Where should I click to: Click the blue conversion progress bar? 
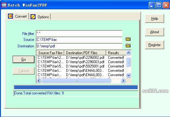pos(76,87)
